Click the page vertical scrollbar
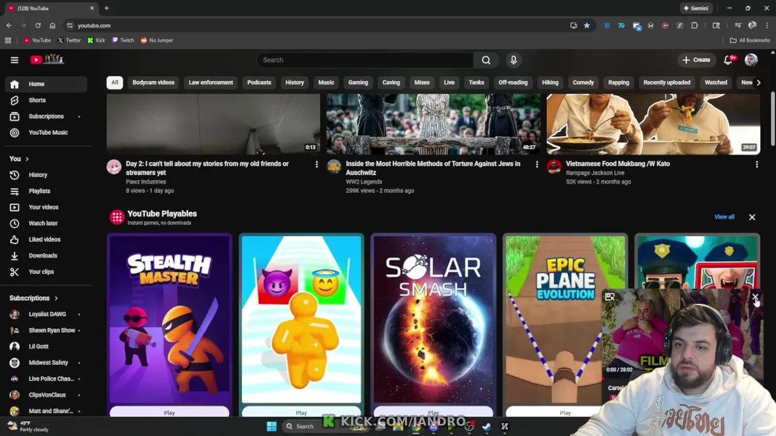The image size is (776, 436). coord(772,119)
